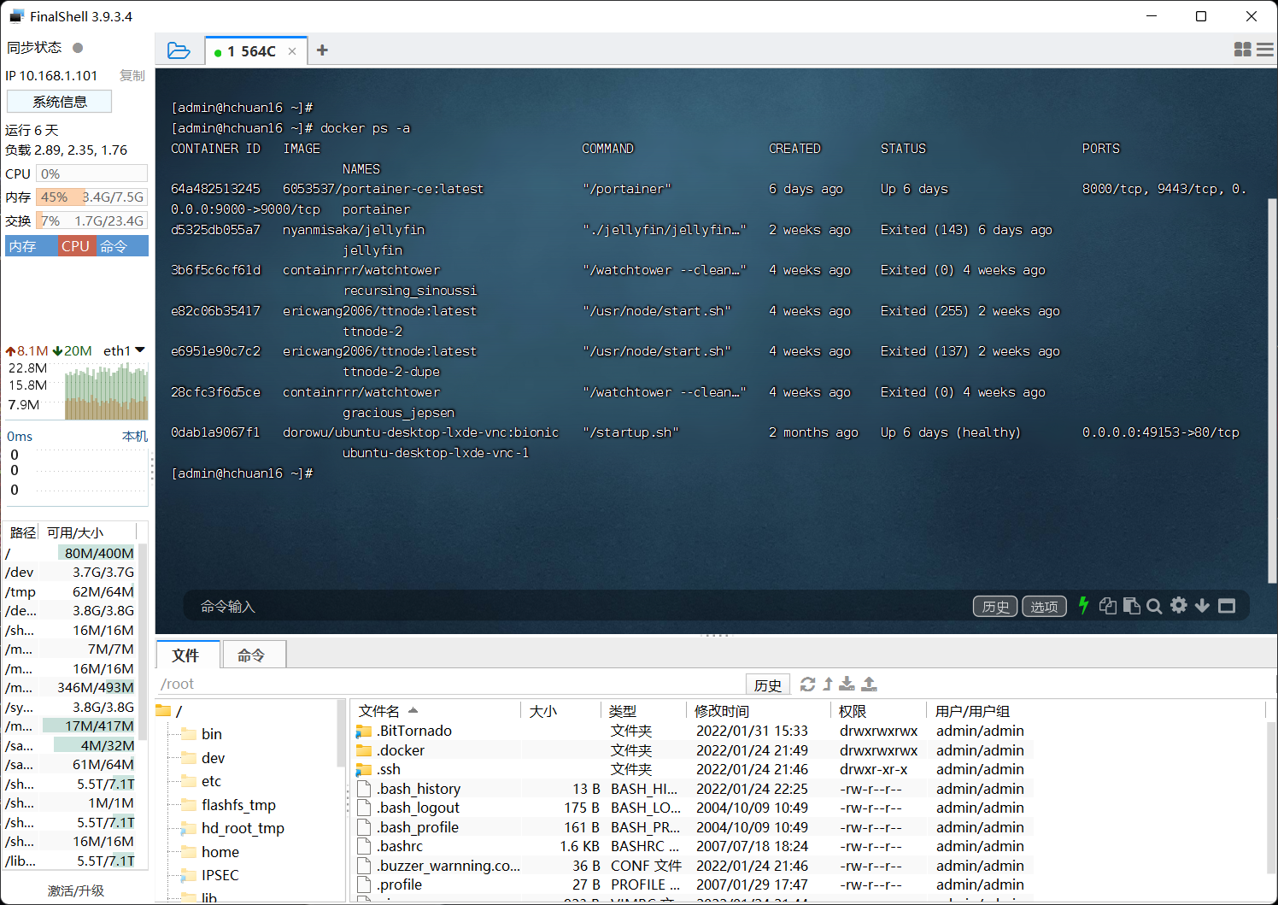
Task: Select etc folder in tree
Action: point(202,781)
